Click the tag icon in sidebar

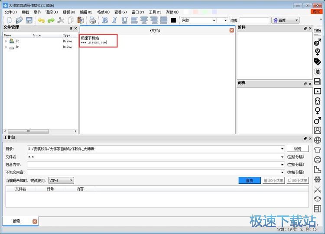317,62
